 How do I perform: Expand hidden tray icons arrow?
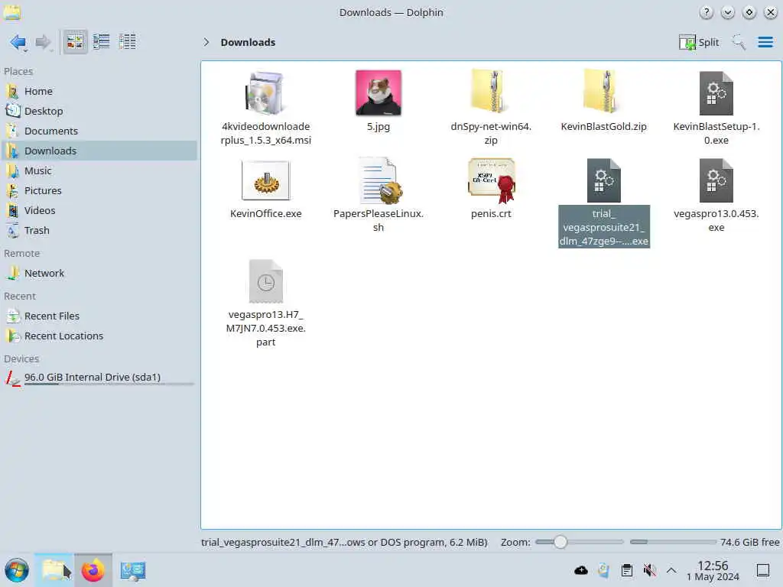pos(671,570)
